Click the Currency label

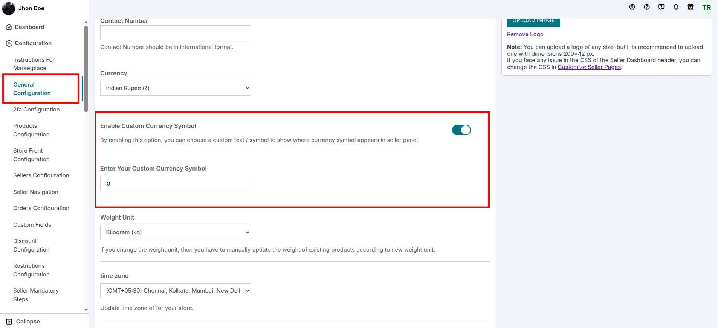(x=114, y=73)
